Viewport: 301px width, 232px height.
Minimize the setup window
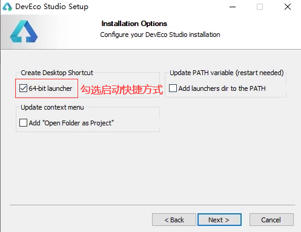tap(233, 7)
